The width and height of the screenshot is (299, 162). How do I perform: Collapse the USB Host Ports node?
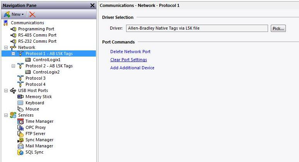(x=6, y=91)
